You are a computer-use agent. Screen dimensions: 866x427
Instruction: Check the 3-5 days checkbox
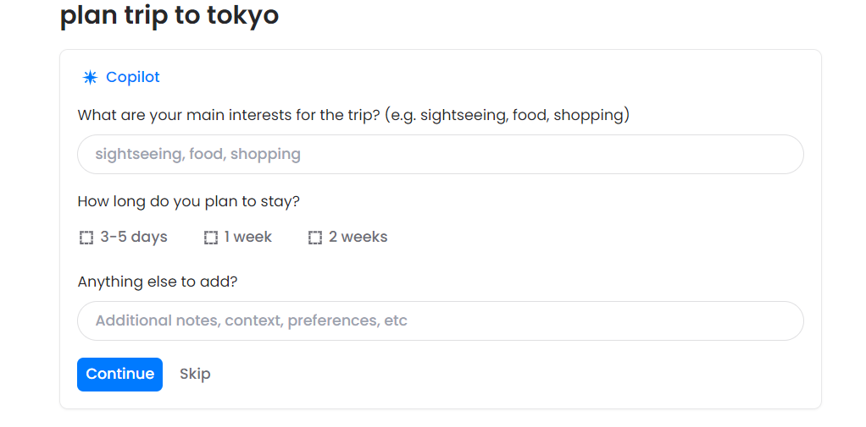[x=86, y=238]
